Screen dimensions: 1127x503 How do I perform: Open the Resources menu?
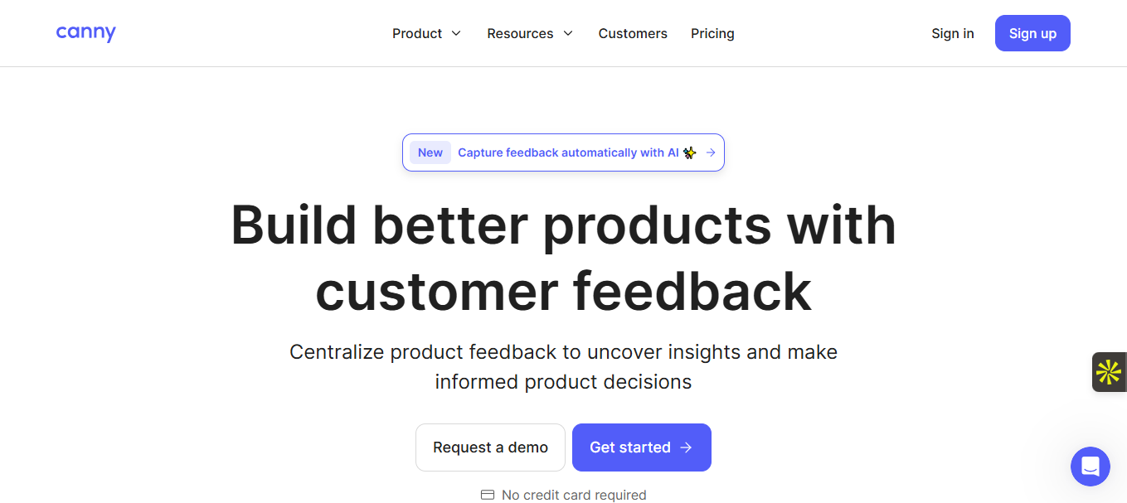(520, 33)
